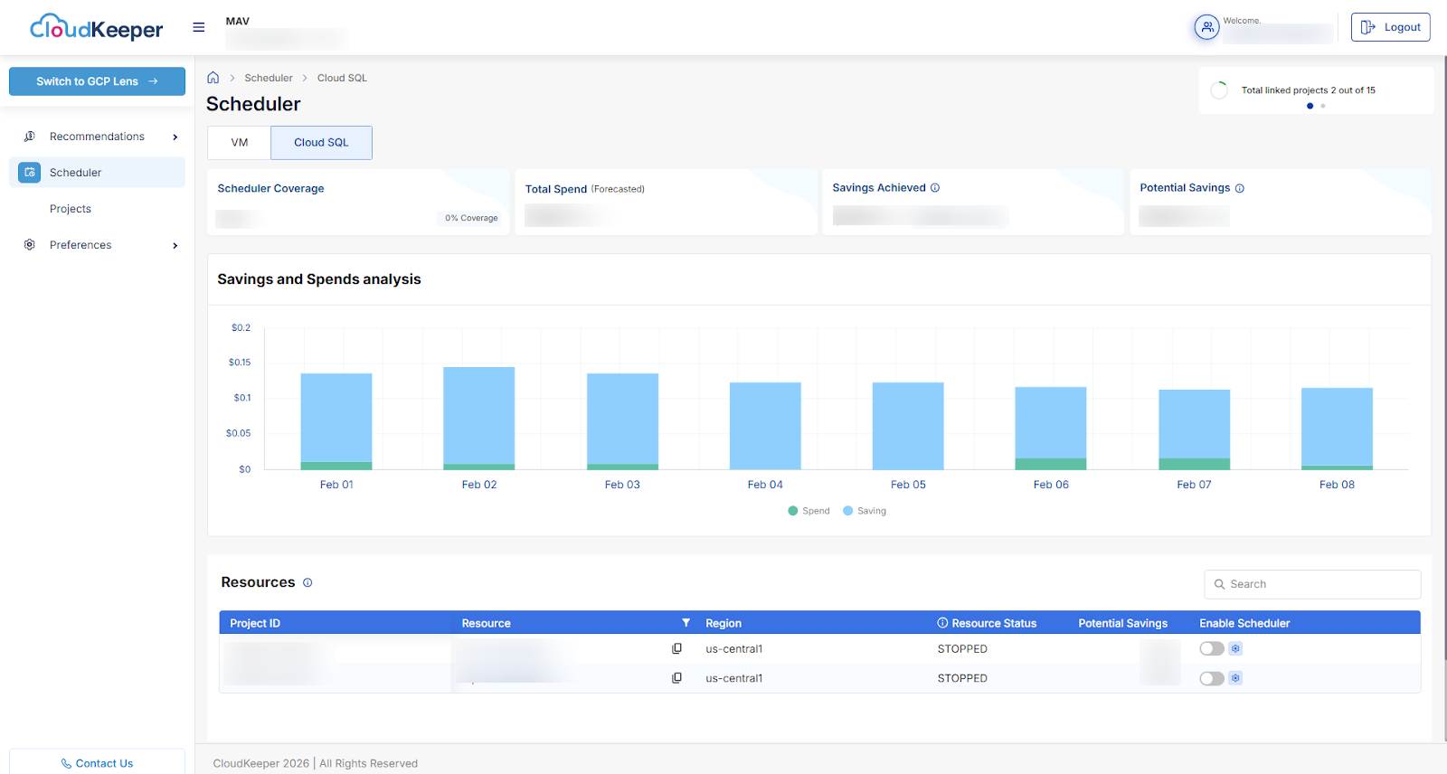Click the Savings Achieved info icon

coord(935,188)
